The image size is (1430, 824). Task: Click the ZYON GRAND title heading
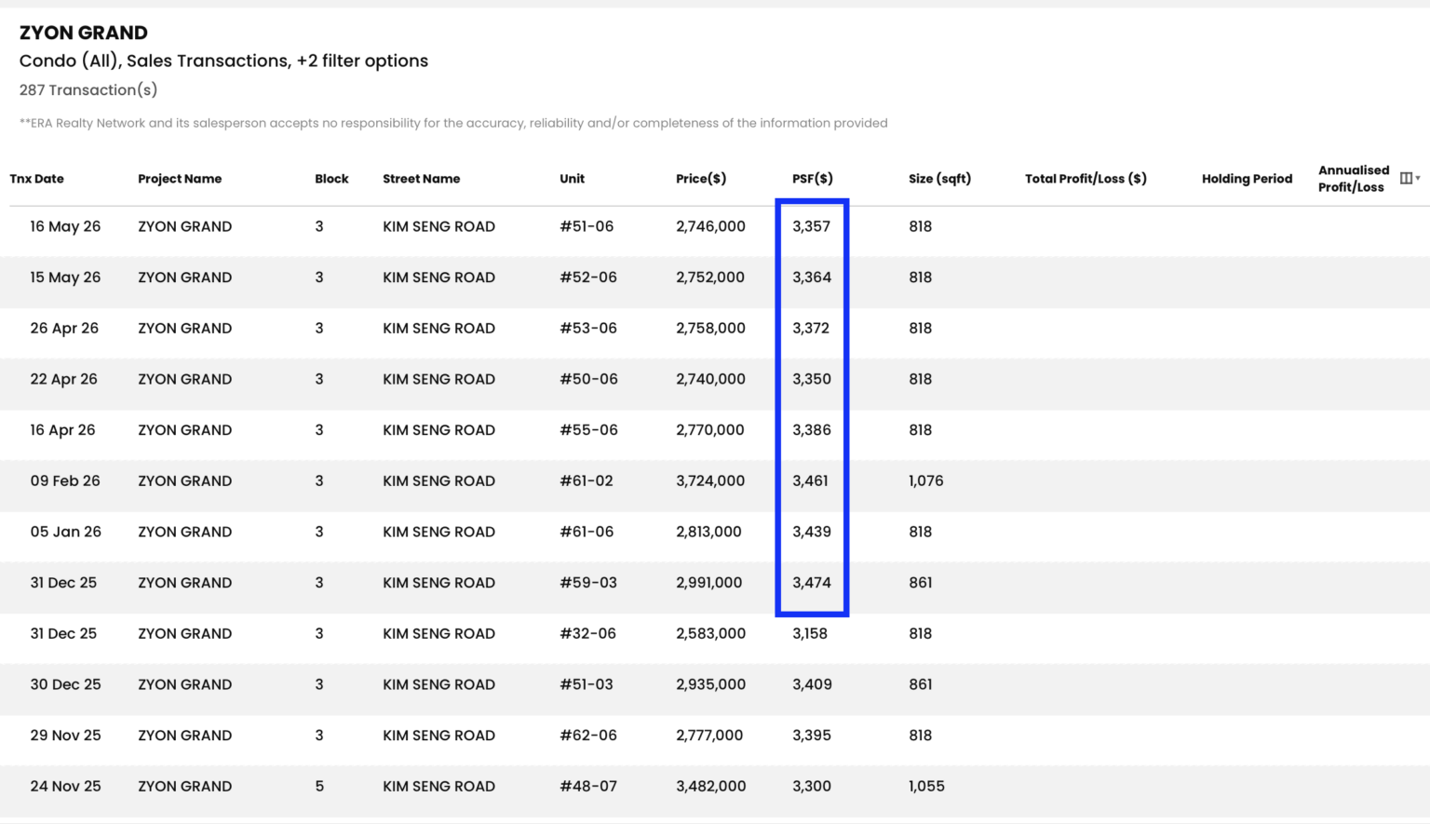point(84,33)
